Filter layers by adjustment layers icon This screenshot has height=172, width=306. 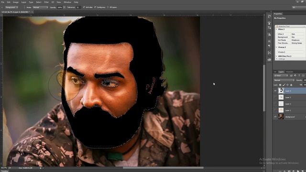(x=295, y=75)
